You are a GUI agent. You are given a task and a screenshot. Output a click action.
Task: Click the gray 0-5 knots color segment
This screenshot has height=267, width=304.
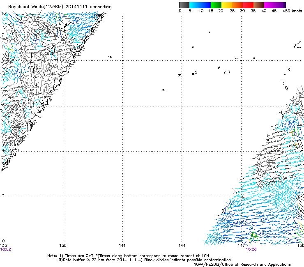click(x=184, y=5)
